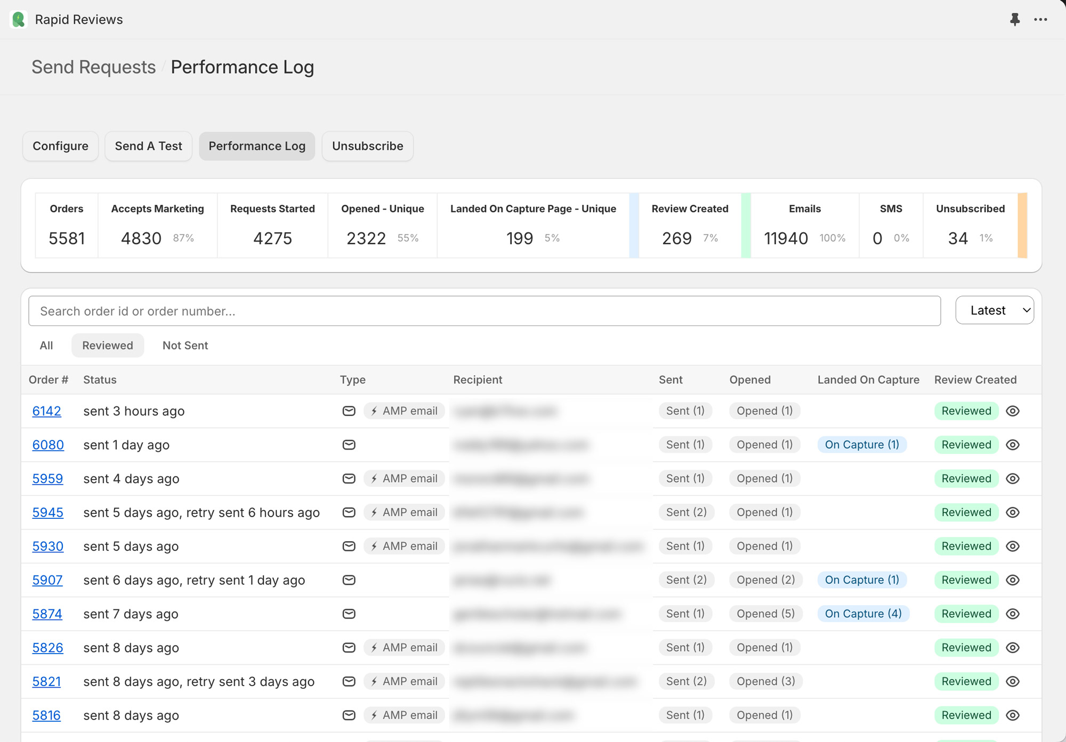The width and height of the screenshot is (1066, 742).
Task: Open the Latest sort dropdown
Action: point(994,311)
